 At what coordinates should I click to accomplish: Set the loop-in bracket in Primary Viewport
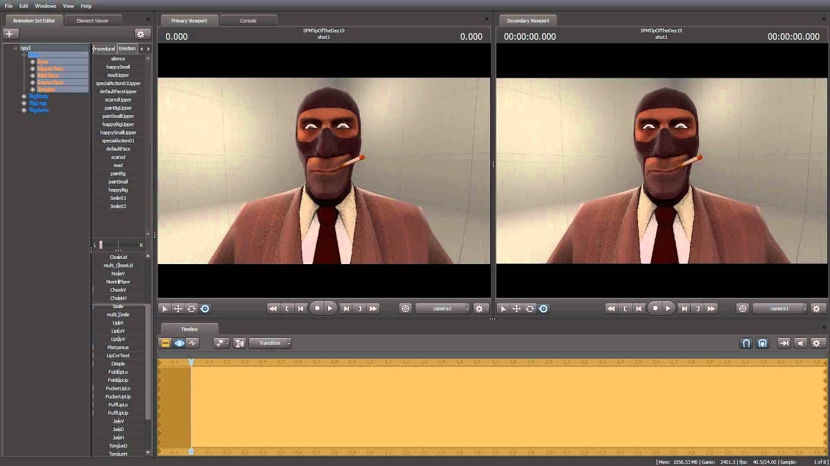[287, 309]
